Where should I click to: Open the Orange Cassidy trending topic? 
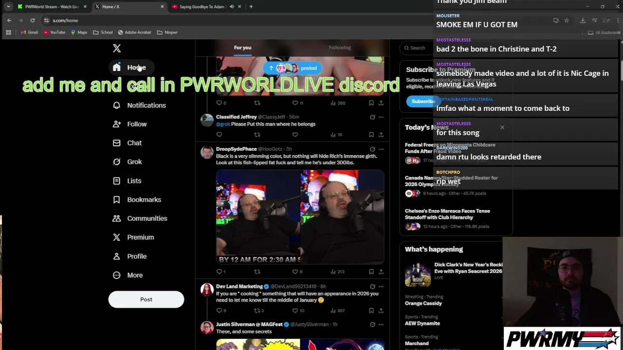click(x=423, y=303)
